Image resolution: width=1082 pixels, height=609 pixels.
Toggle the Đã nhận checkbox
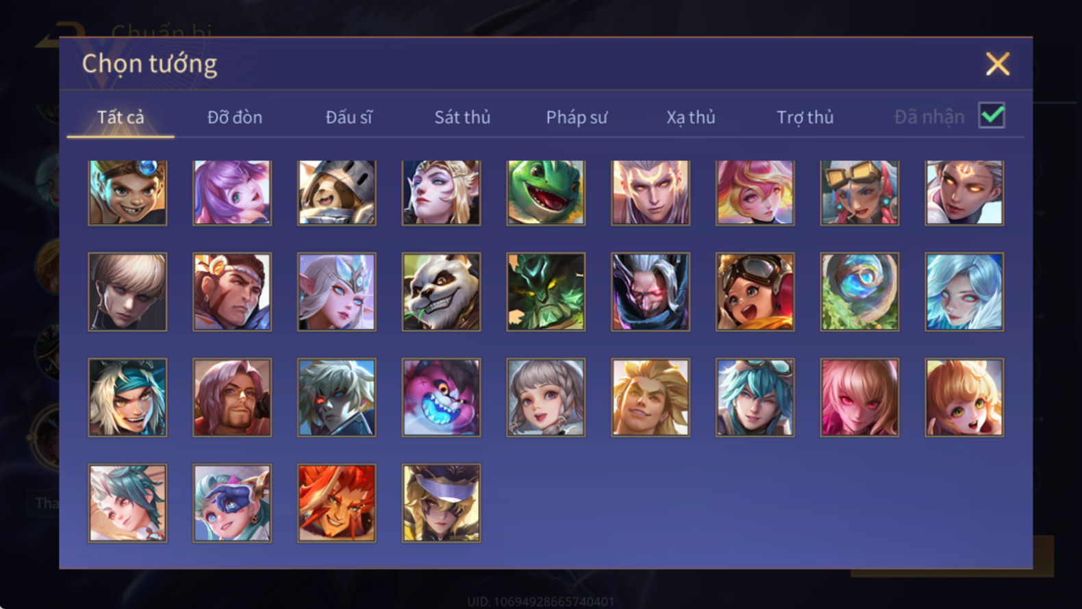tap(992, 116)
